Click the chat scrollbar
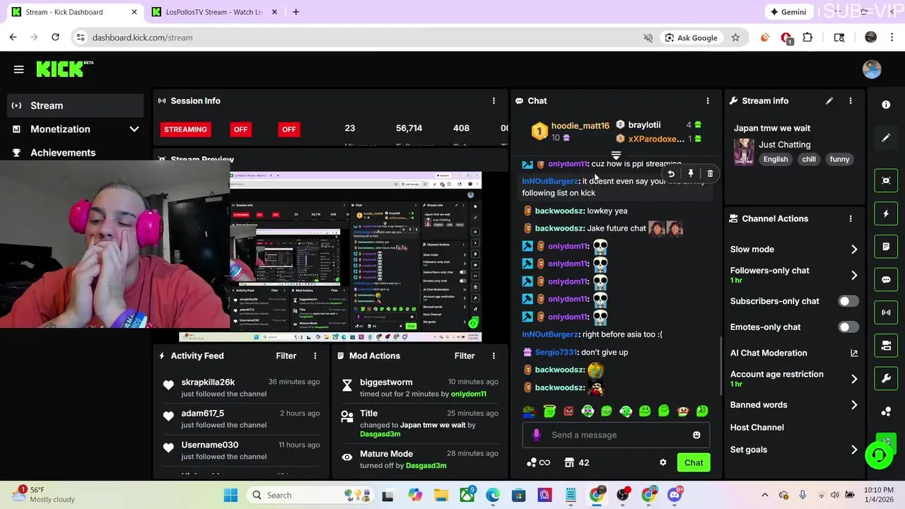Image resolution: width=905 pixels, height=509 pixels. [x=720, y=365]
